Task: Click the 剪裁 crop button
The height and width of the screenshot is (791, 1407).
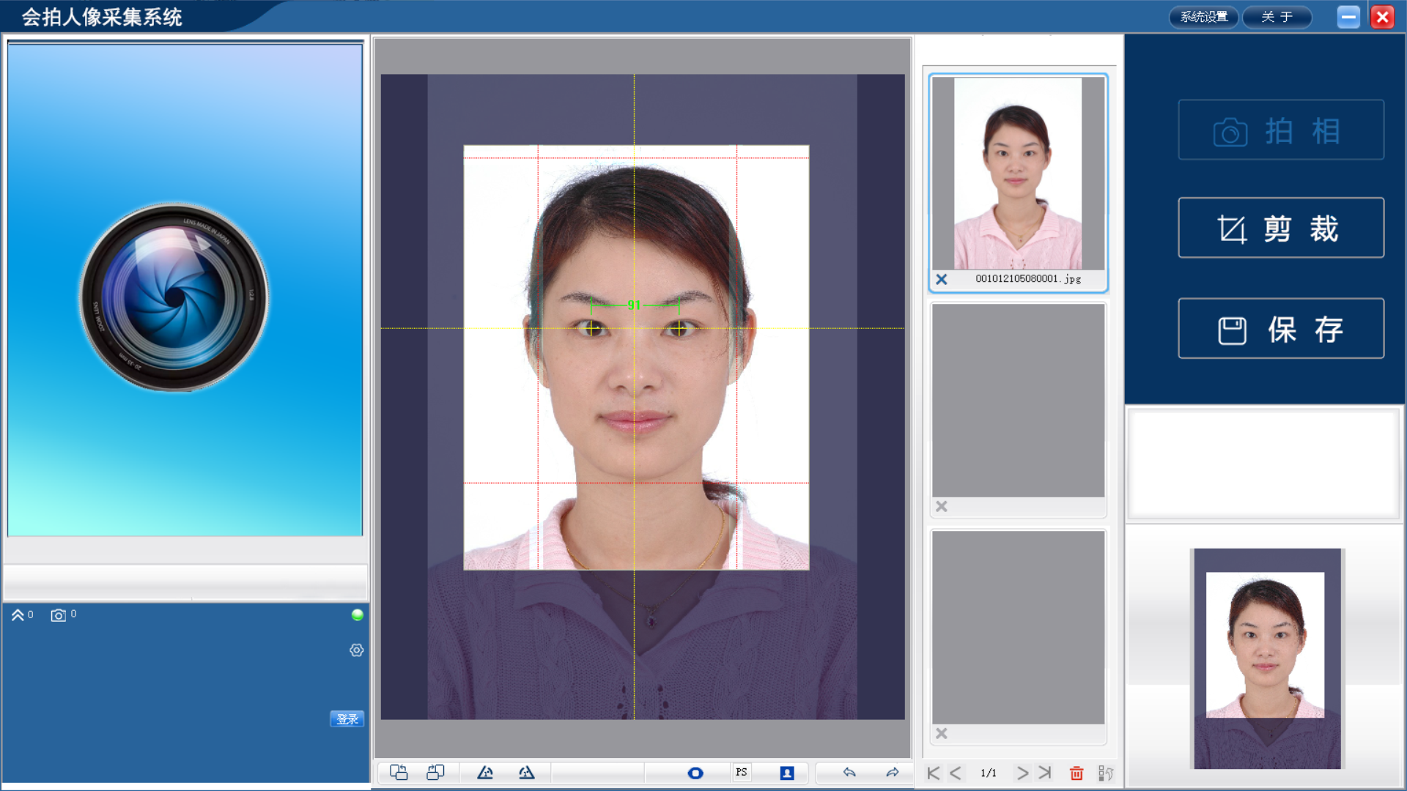Action: pyautogui.click(x=1280, y=228)
